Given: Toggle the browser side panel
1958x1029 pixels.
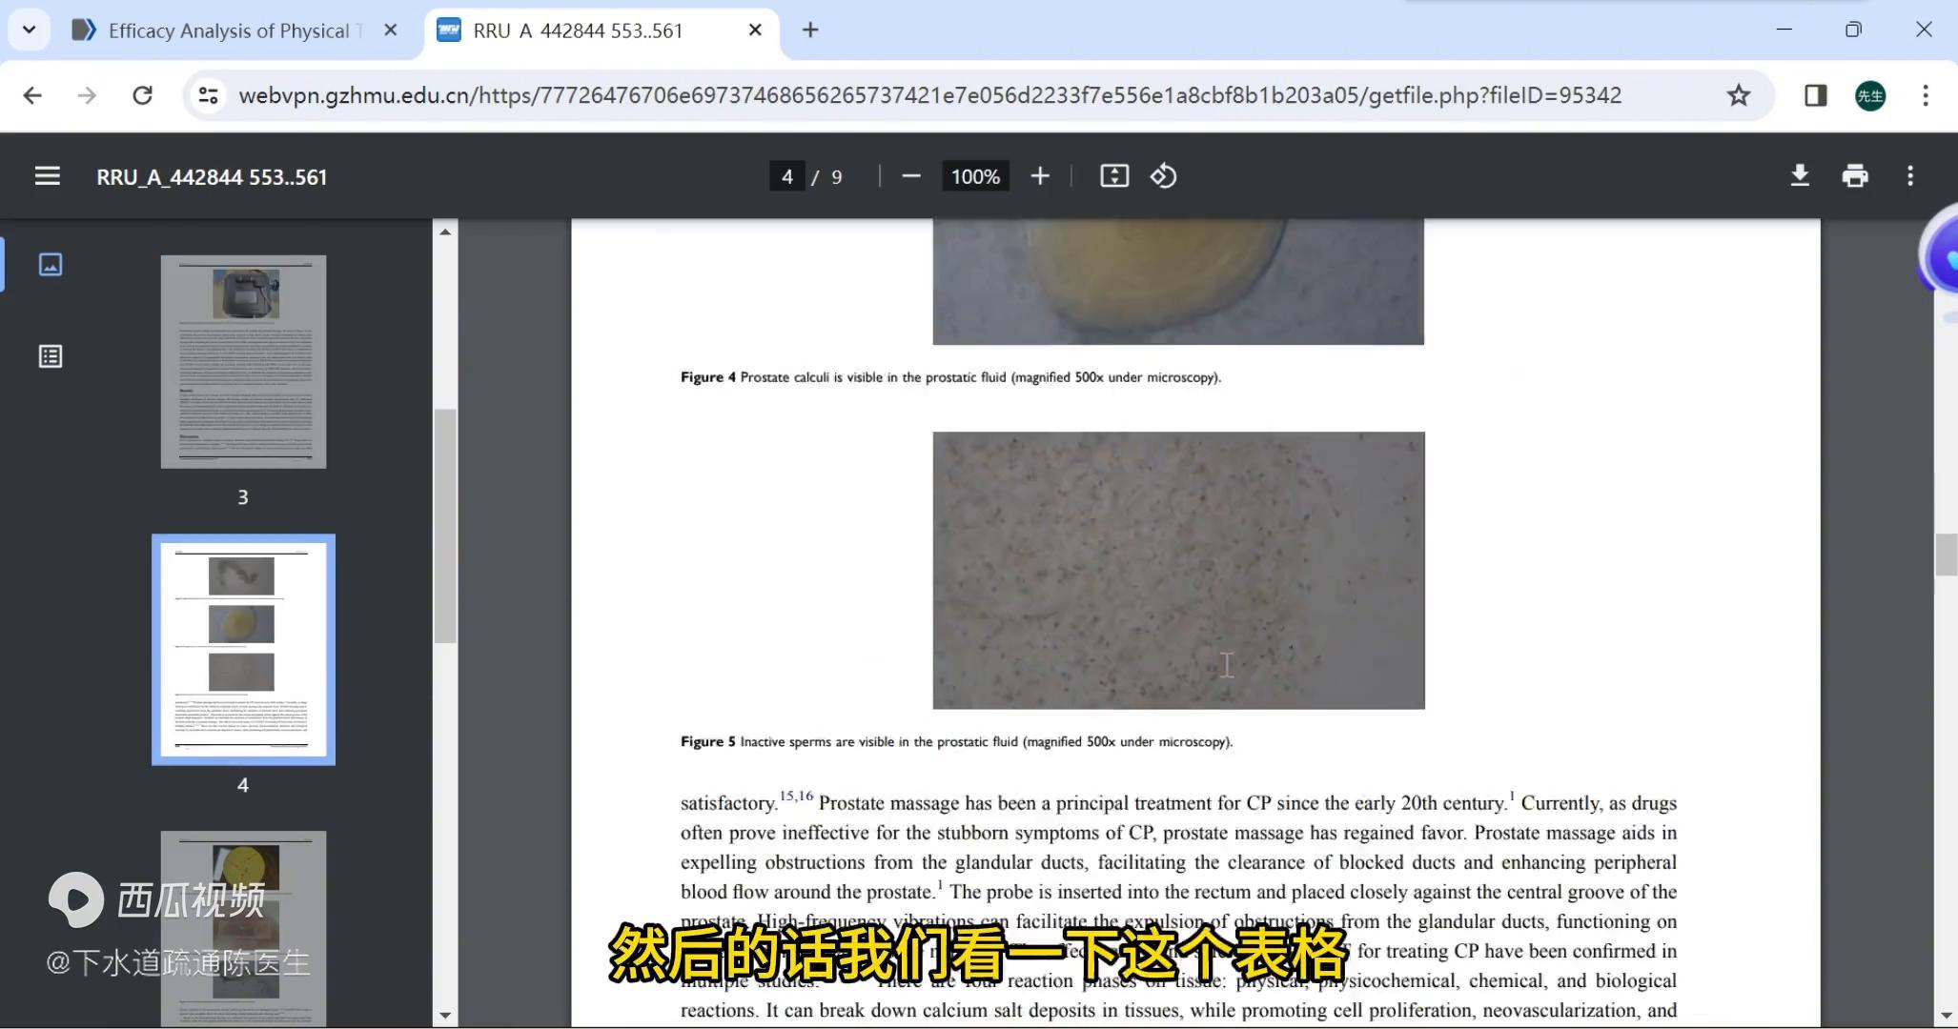Looking at the screenshot, I should 1814,95.
